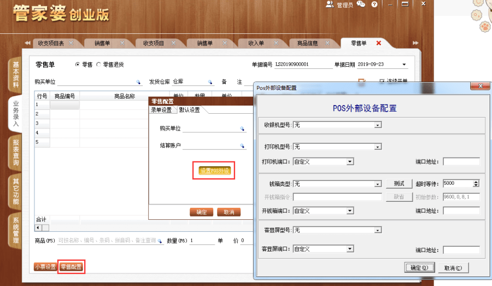Image resolution: width=492 pixels, height=286 pixels.
Task: Close the 零售单 tab with red X
Action: [378, 43]
